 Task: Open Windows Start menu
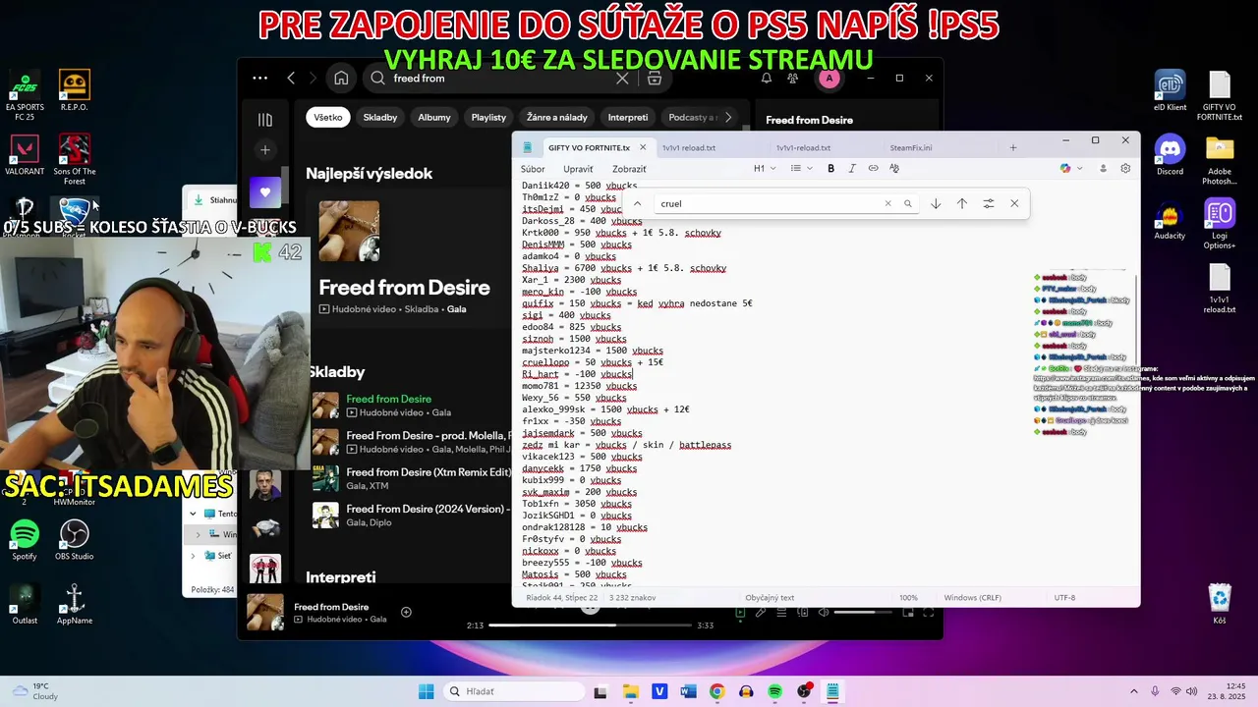pos(426,691)
